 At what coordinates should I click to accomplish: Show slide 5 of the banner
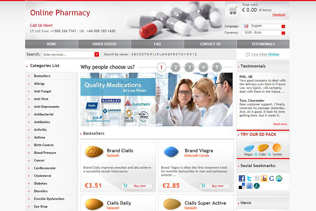click(217, 67)
